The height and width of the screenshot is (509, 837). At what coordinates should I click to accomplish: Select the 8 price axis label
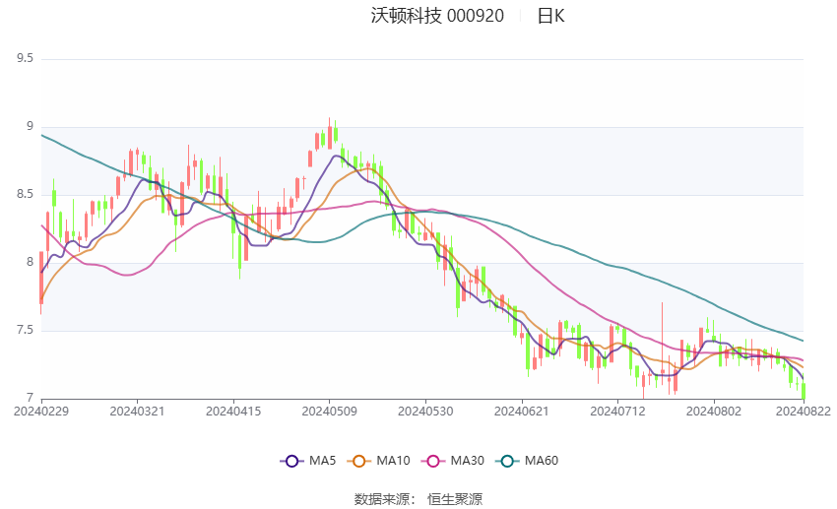pos(30,262)
